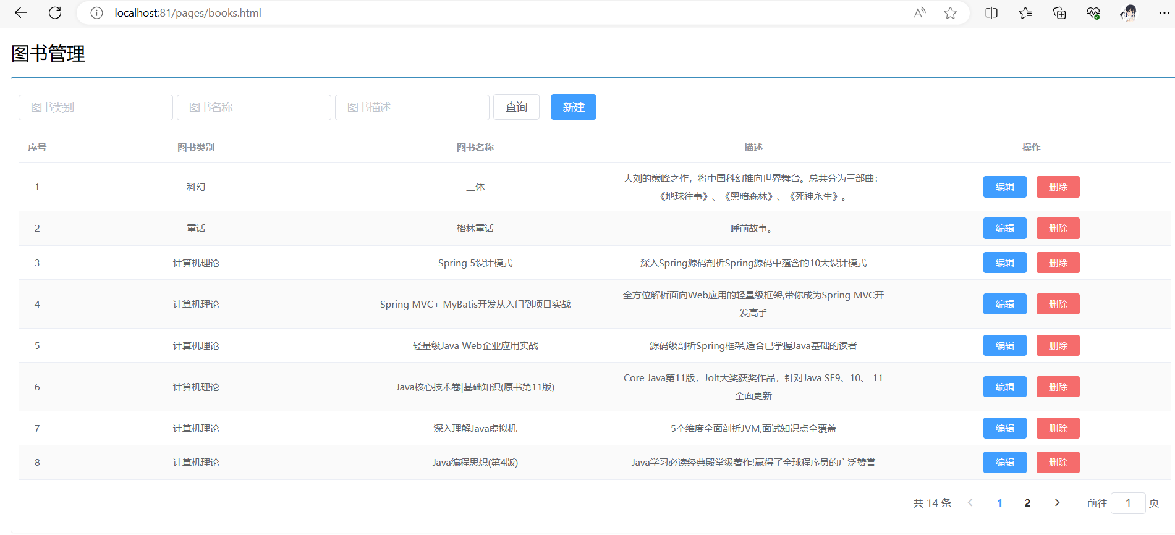Click the 新建 button

coord(574,107)
